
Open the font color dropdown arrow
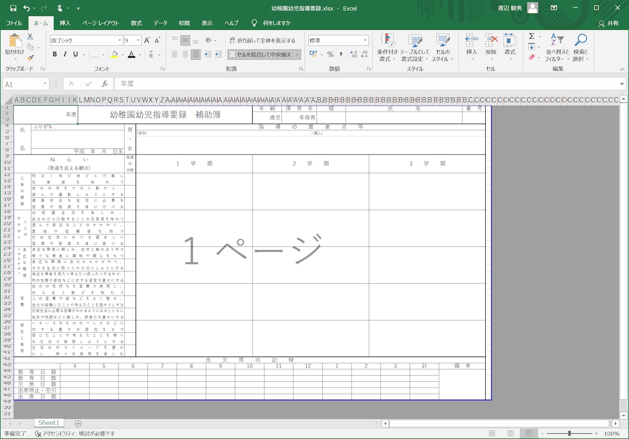point(139,54)
